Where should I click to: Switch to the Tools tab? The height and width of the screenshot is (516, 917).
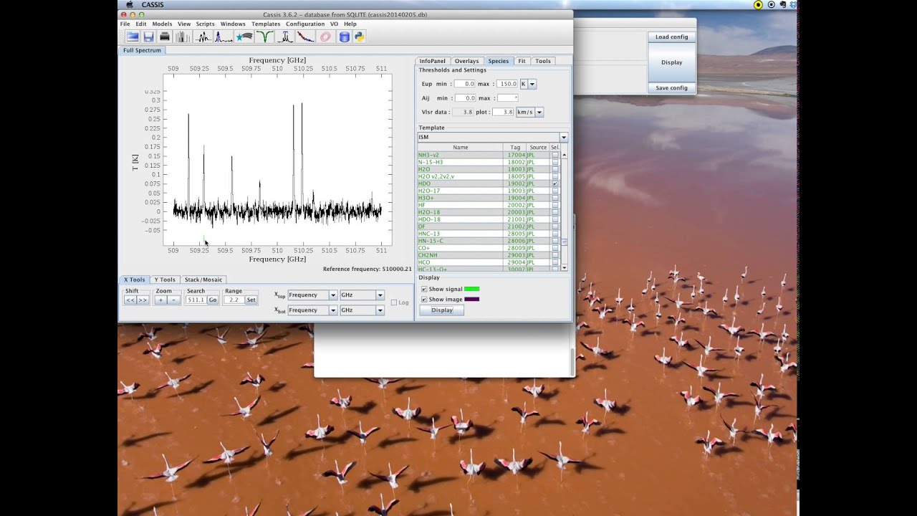coord(543,61)
